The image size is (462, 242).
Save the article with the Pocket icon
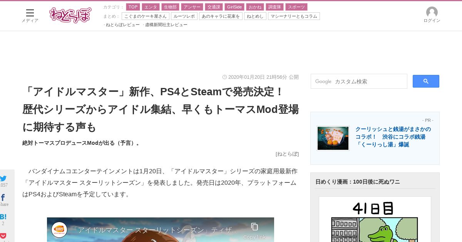pos(3,235)
